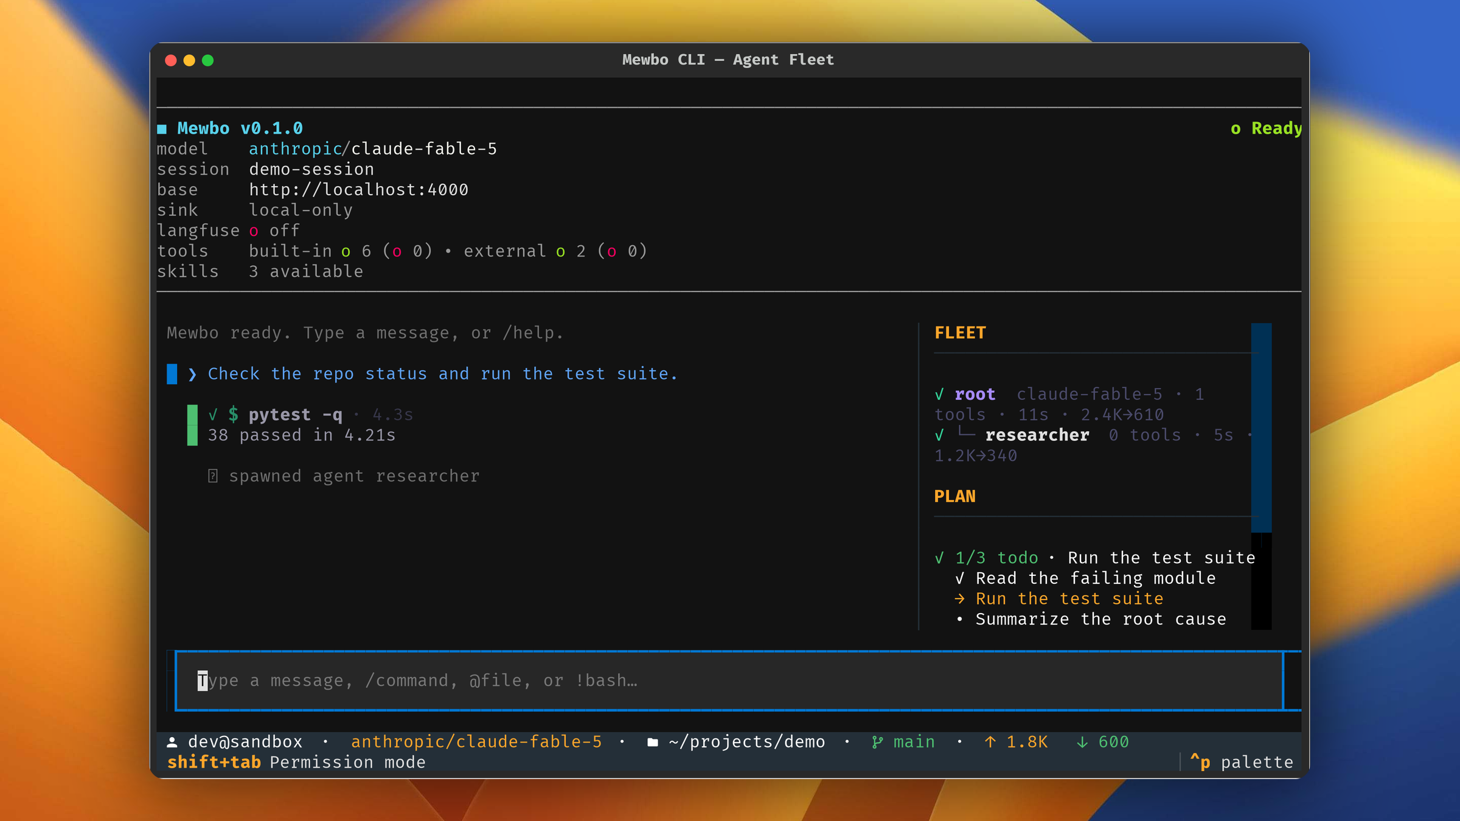Click the checkmark beside Read the failing module
The width and height of the screenshot is (1460, 821).
[x=960, y=578]
